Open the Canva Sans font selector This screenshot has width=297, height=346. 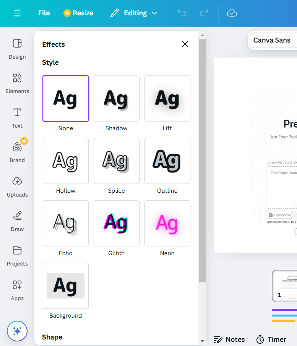point(273,40)
